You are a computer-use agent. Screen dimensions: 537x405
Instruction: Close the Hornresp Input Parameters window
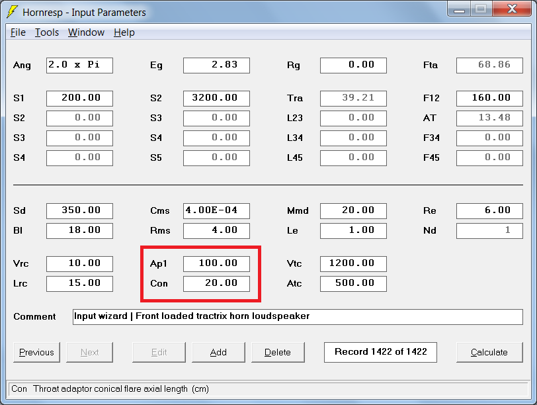(x=512, y=9)
